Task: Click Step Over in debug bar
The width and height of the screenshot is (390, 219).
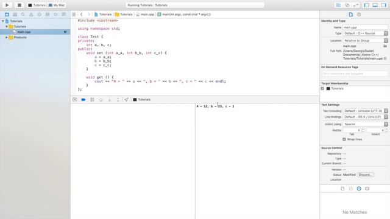Action: coord(101,100)
